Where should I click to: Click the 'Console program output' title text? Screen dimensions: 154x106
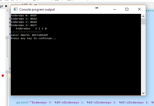click(x=37, y=10)
